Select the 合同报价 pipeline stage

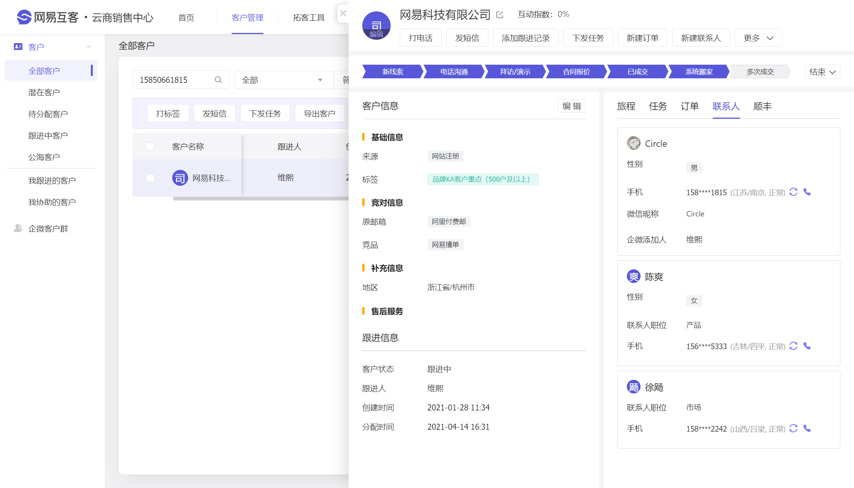click(x=577, y=72)
